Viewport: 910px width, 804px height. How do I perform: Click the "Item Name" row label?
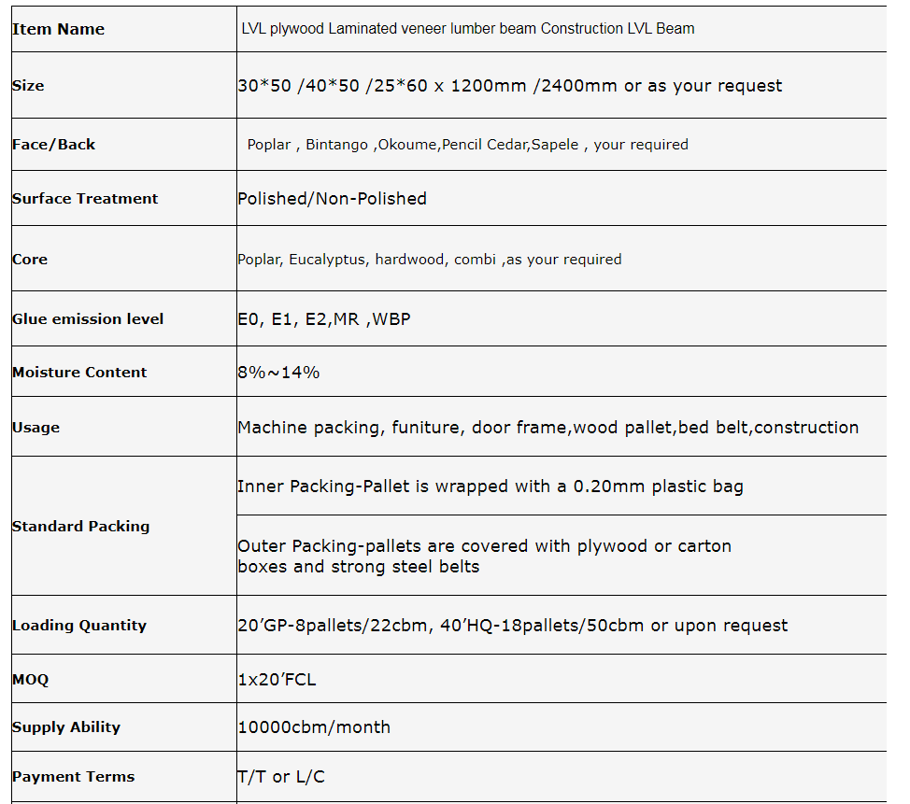(58, 29)
